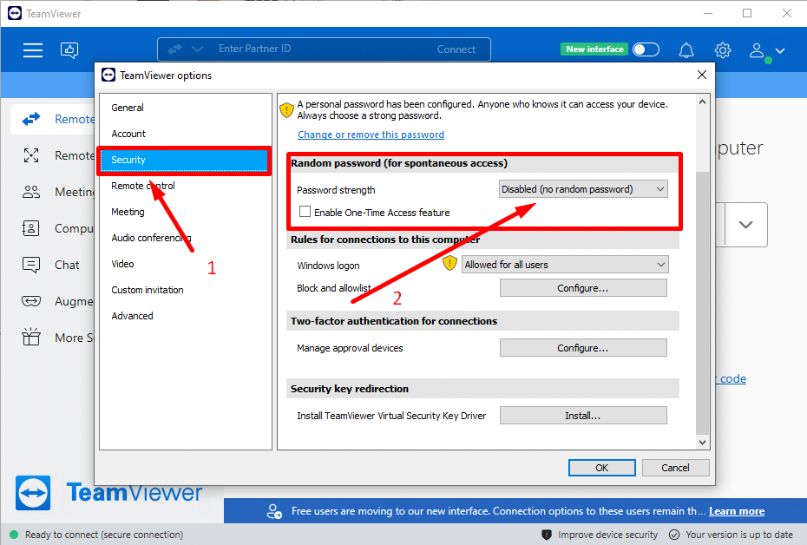Click the TeamViewer options dialog title icon
This screenshot has width=807, height=545.
click(x=108, y=76)
